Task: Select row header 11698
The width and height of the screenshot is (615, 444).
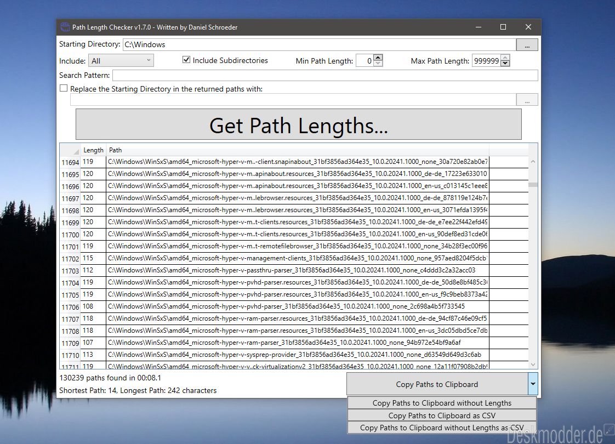Action: click(70, 210)
